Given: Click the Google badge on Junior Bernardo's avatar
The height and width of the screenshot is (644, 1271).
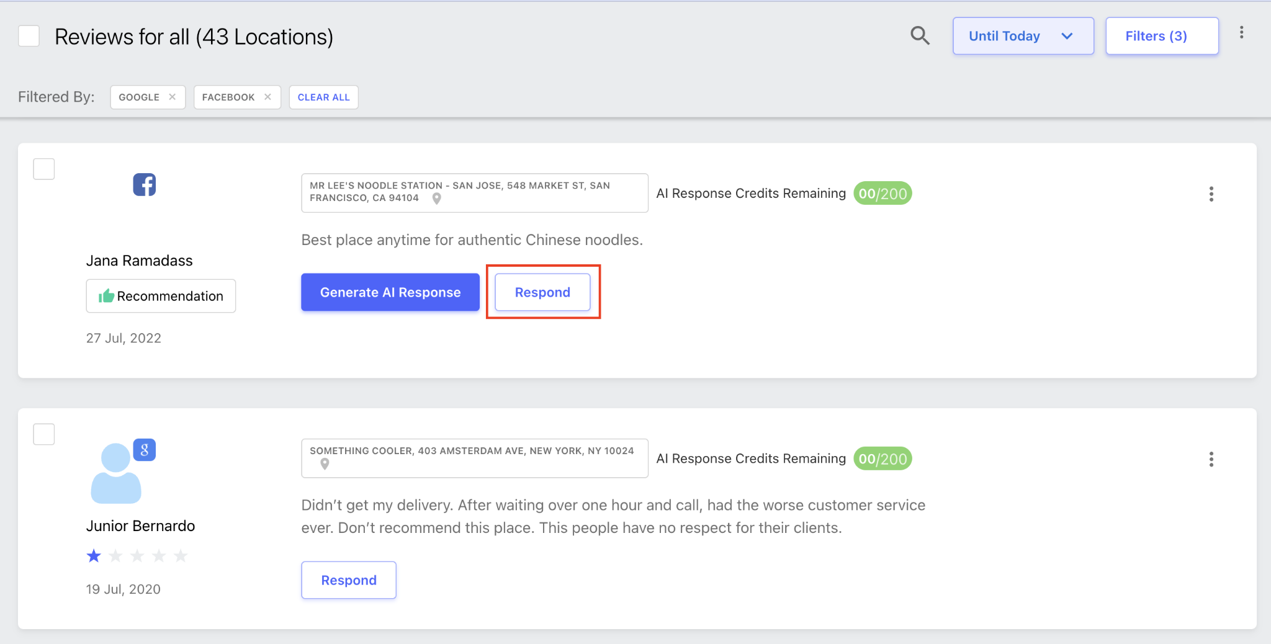Looking at the screenshot, I should (144, 450).
